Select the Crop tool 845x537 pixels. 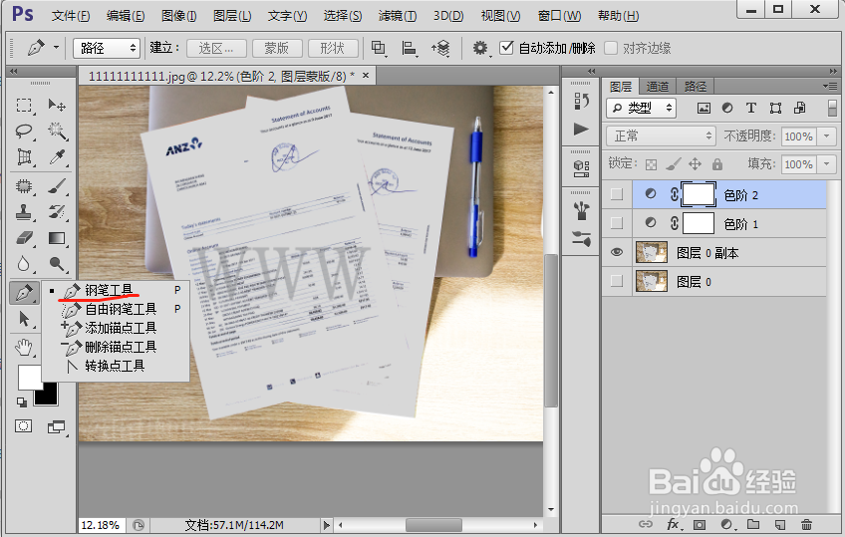24,157
